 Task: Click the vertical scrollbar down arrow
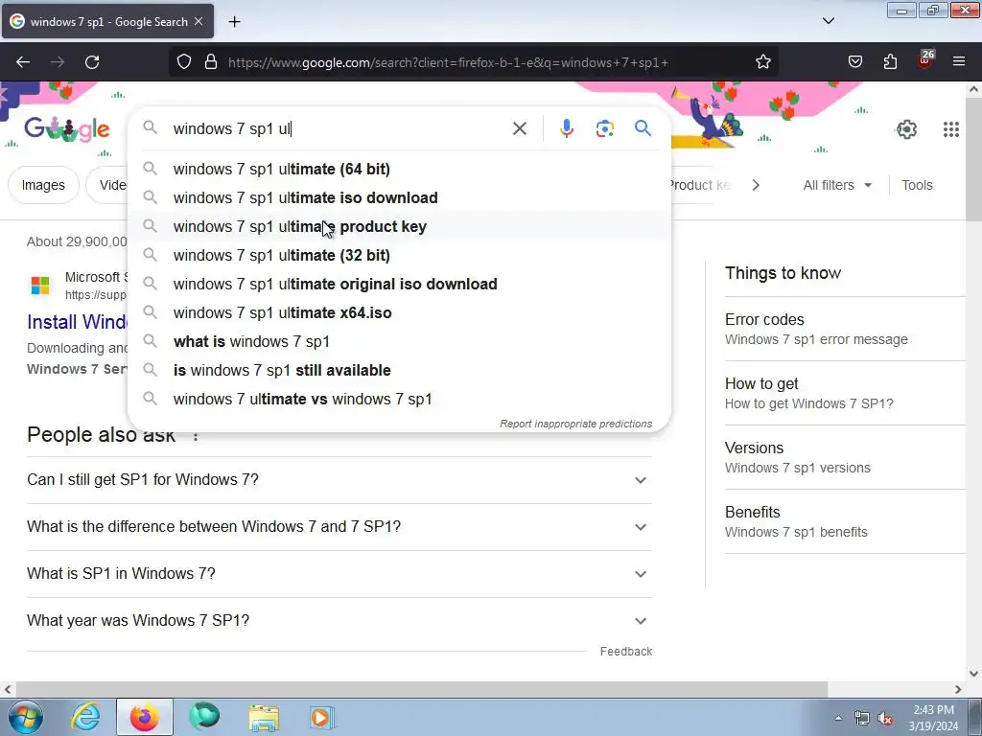pos(973,674)
